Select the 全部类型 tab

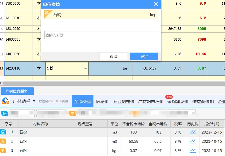tap(83, 102)
